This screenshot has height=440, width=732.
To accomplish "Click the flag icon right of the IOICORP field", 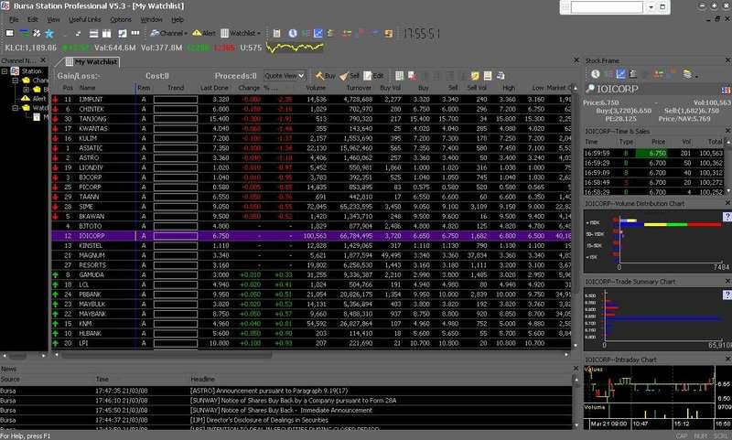I will click(x=726, y=89).
